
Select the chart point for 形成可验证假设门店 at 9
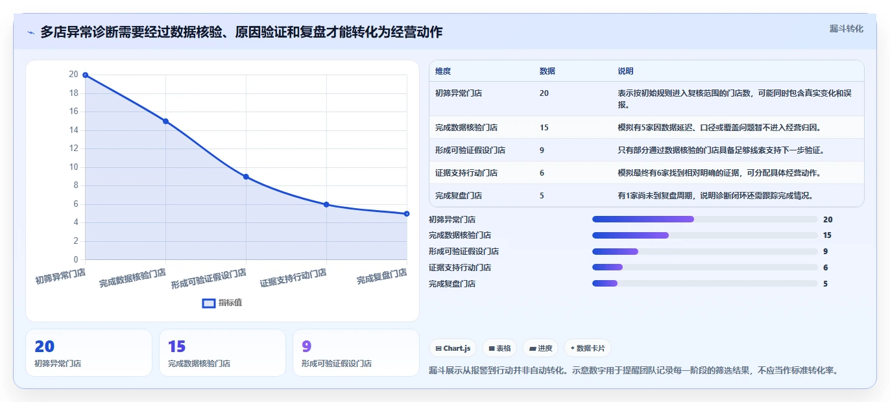tap(246, 176)
